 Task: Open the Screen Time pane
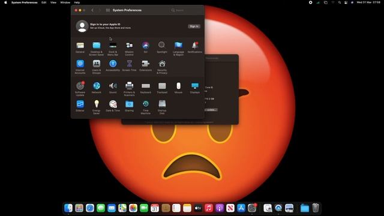click(130, 65)
